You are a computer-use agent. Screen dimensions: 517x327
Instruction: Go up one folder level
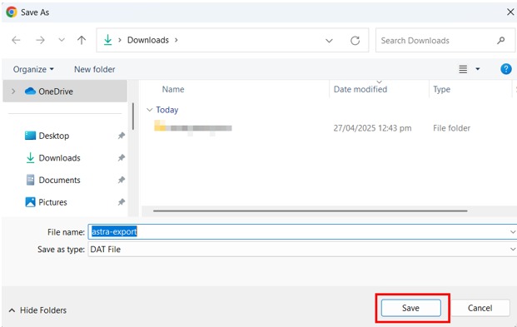point(82,40)
